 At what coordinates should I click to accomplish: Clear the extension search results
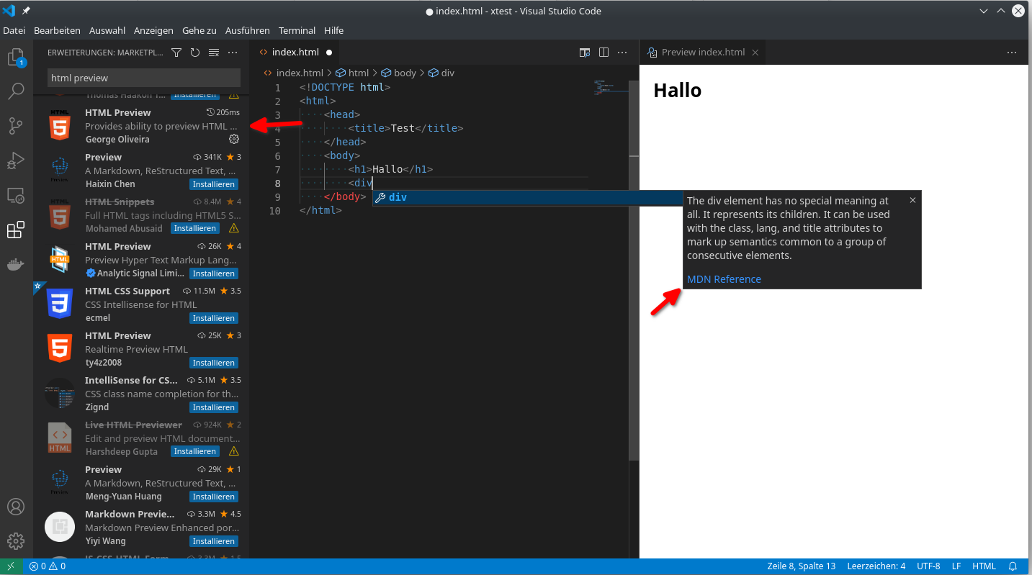click(214, 53)
